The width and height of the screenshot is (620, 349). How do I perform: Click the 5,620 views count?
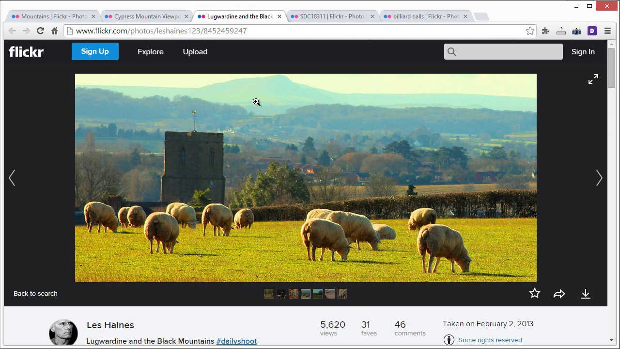(x=333, y=328)
